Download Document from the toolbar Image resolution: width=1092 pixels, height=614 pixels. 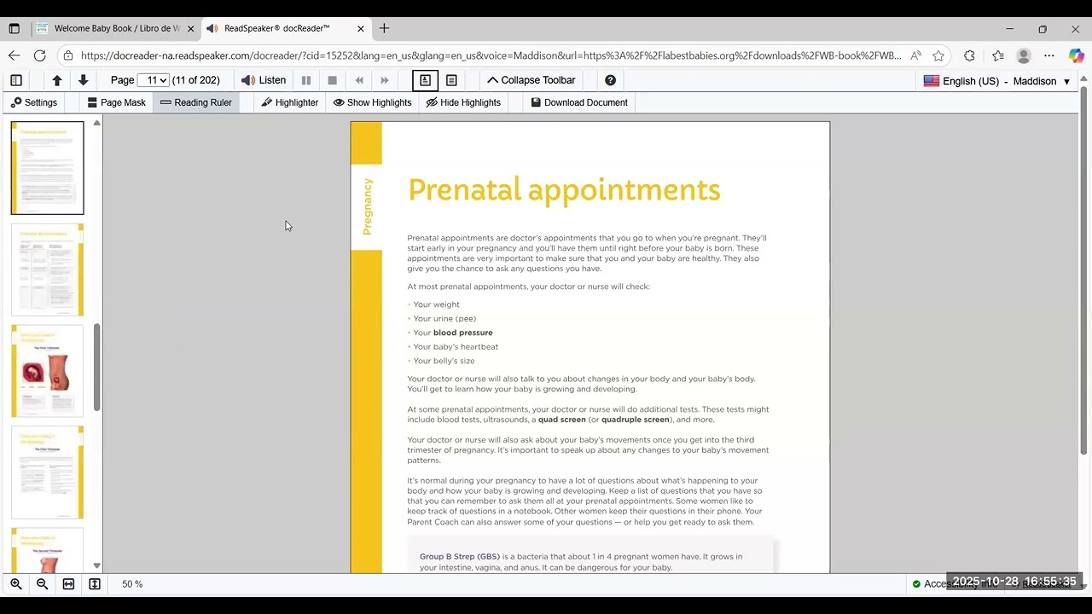pyautogui.click(x=579, y=102)
